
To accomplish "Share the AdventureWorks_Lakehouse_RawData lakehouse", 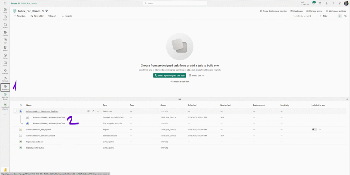I will coord(89,111).
